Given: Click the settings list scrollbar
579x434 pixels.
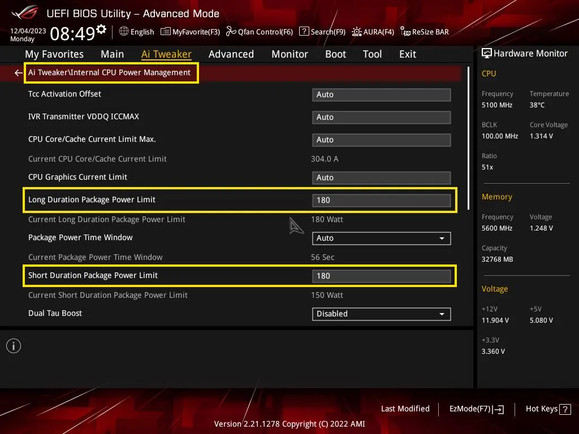Looking at the screenshot, I should tap(469, 138).
